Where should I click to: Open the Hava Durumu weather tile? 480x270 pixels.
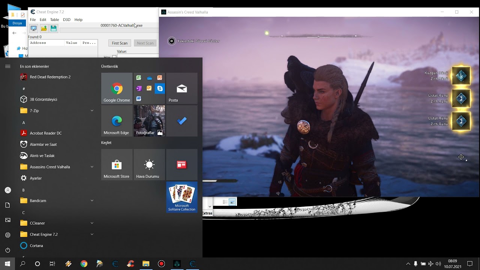(149, 165)
